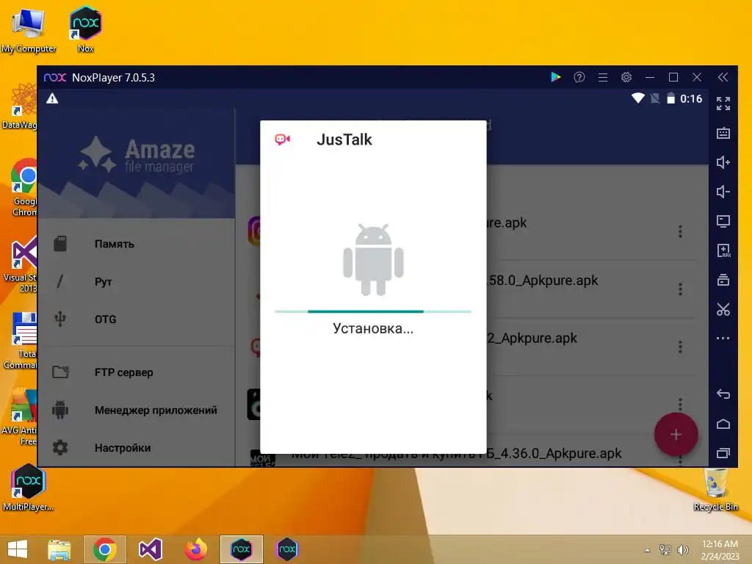Open second Nox icon in taskbar

[x=287, y=549]
